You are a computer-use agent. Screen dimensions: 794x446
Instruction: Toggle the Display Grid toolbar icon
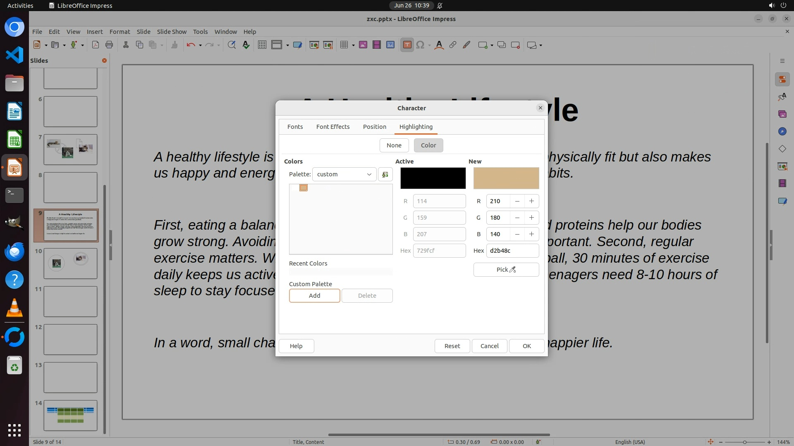click(x=262, y=45)
